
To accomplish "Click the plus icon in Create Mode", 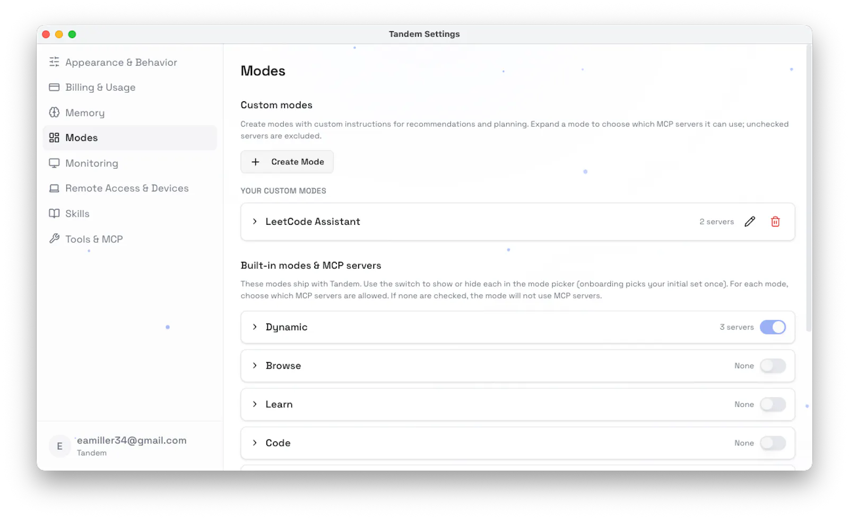I will [x=255, y=162].
